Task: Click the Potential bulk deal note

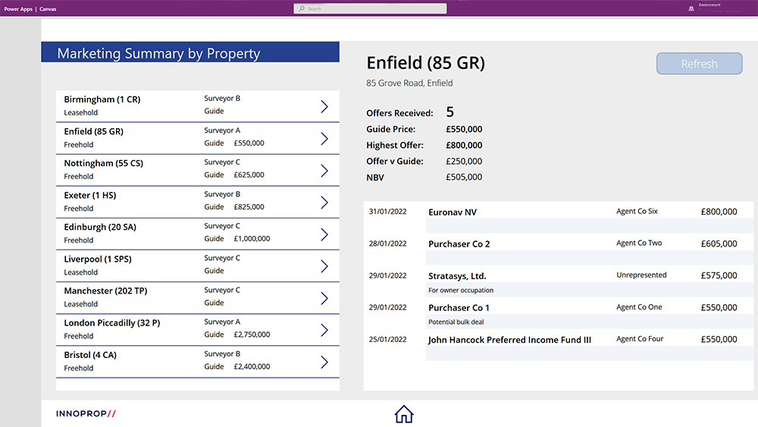Action: 456,322
